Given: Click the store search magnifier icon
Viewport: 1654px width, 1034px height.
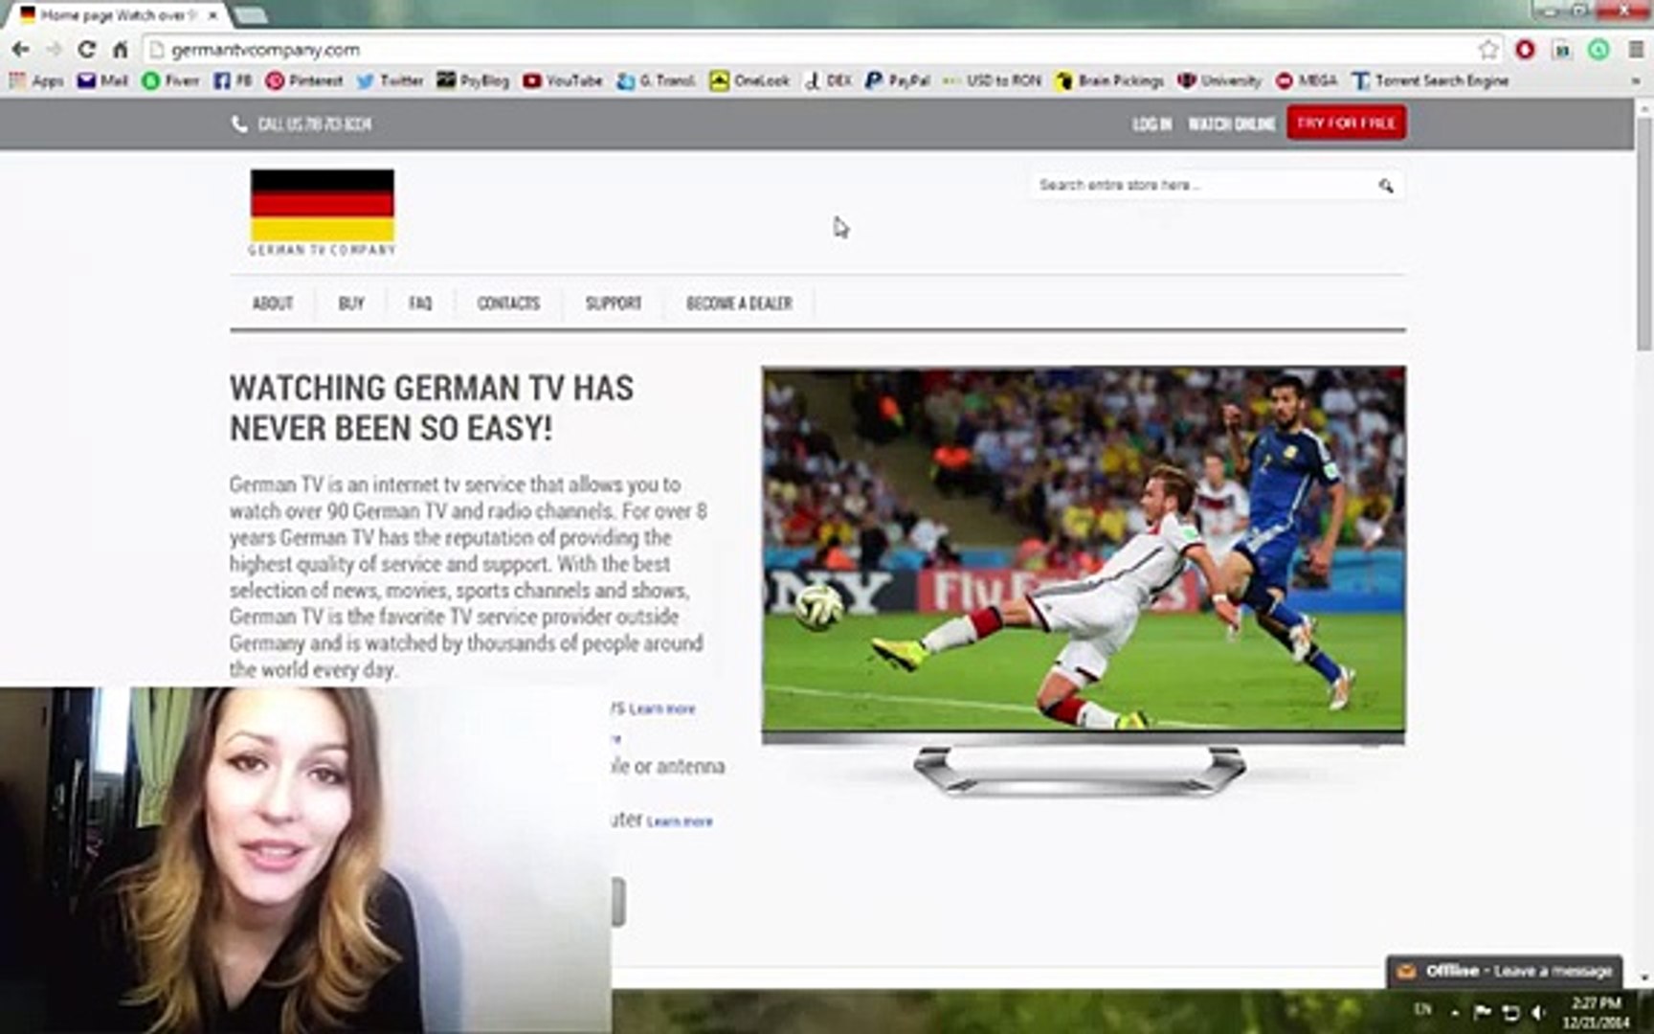Looking at the screenshot, I should (x=1385, y=185).
